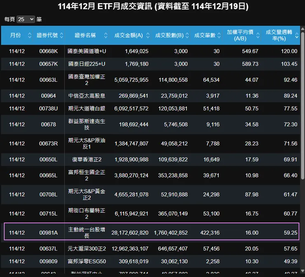
Task: Click the 成交筆數 column header label
Action: click(205, 35)
